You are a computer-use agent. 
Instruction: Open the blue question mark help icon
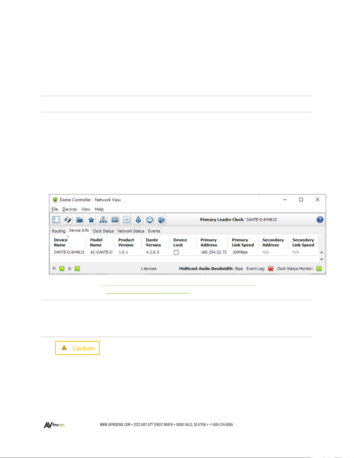pyautogui.click(x=320, y=220)
